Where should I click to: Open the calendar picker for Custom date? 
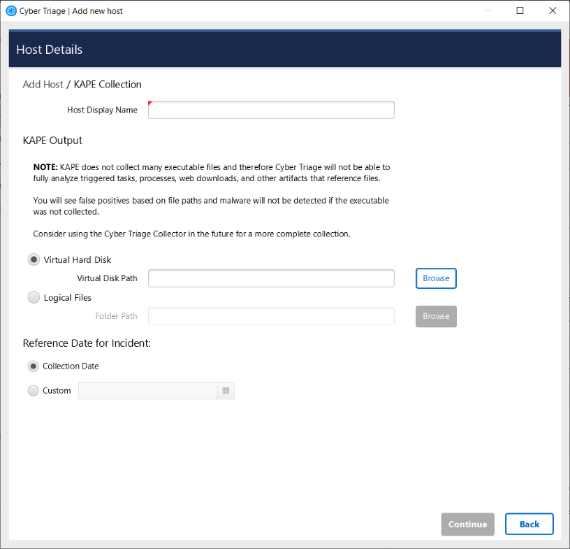pos(226,391)
